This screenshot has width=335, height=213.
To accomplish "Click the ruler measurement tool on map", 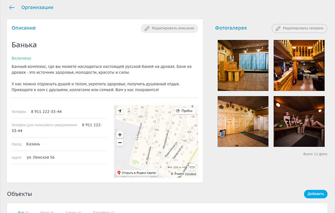I will pyautogui.click(x=192, y=167).
